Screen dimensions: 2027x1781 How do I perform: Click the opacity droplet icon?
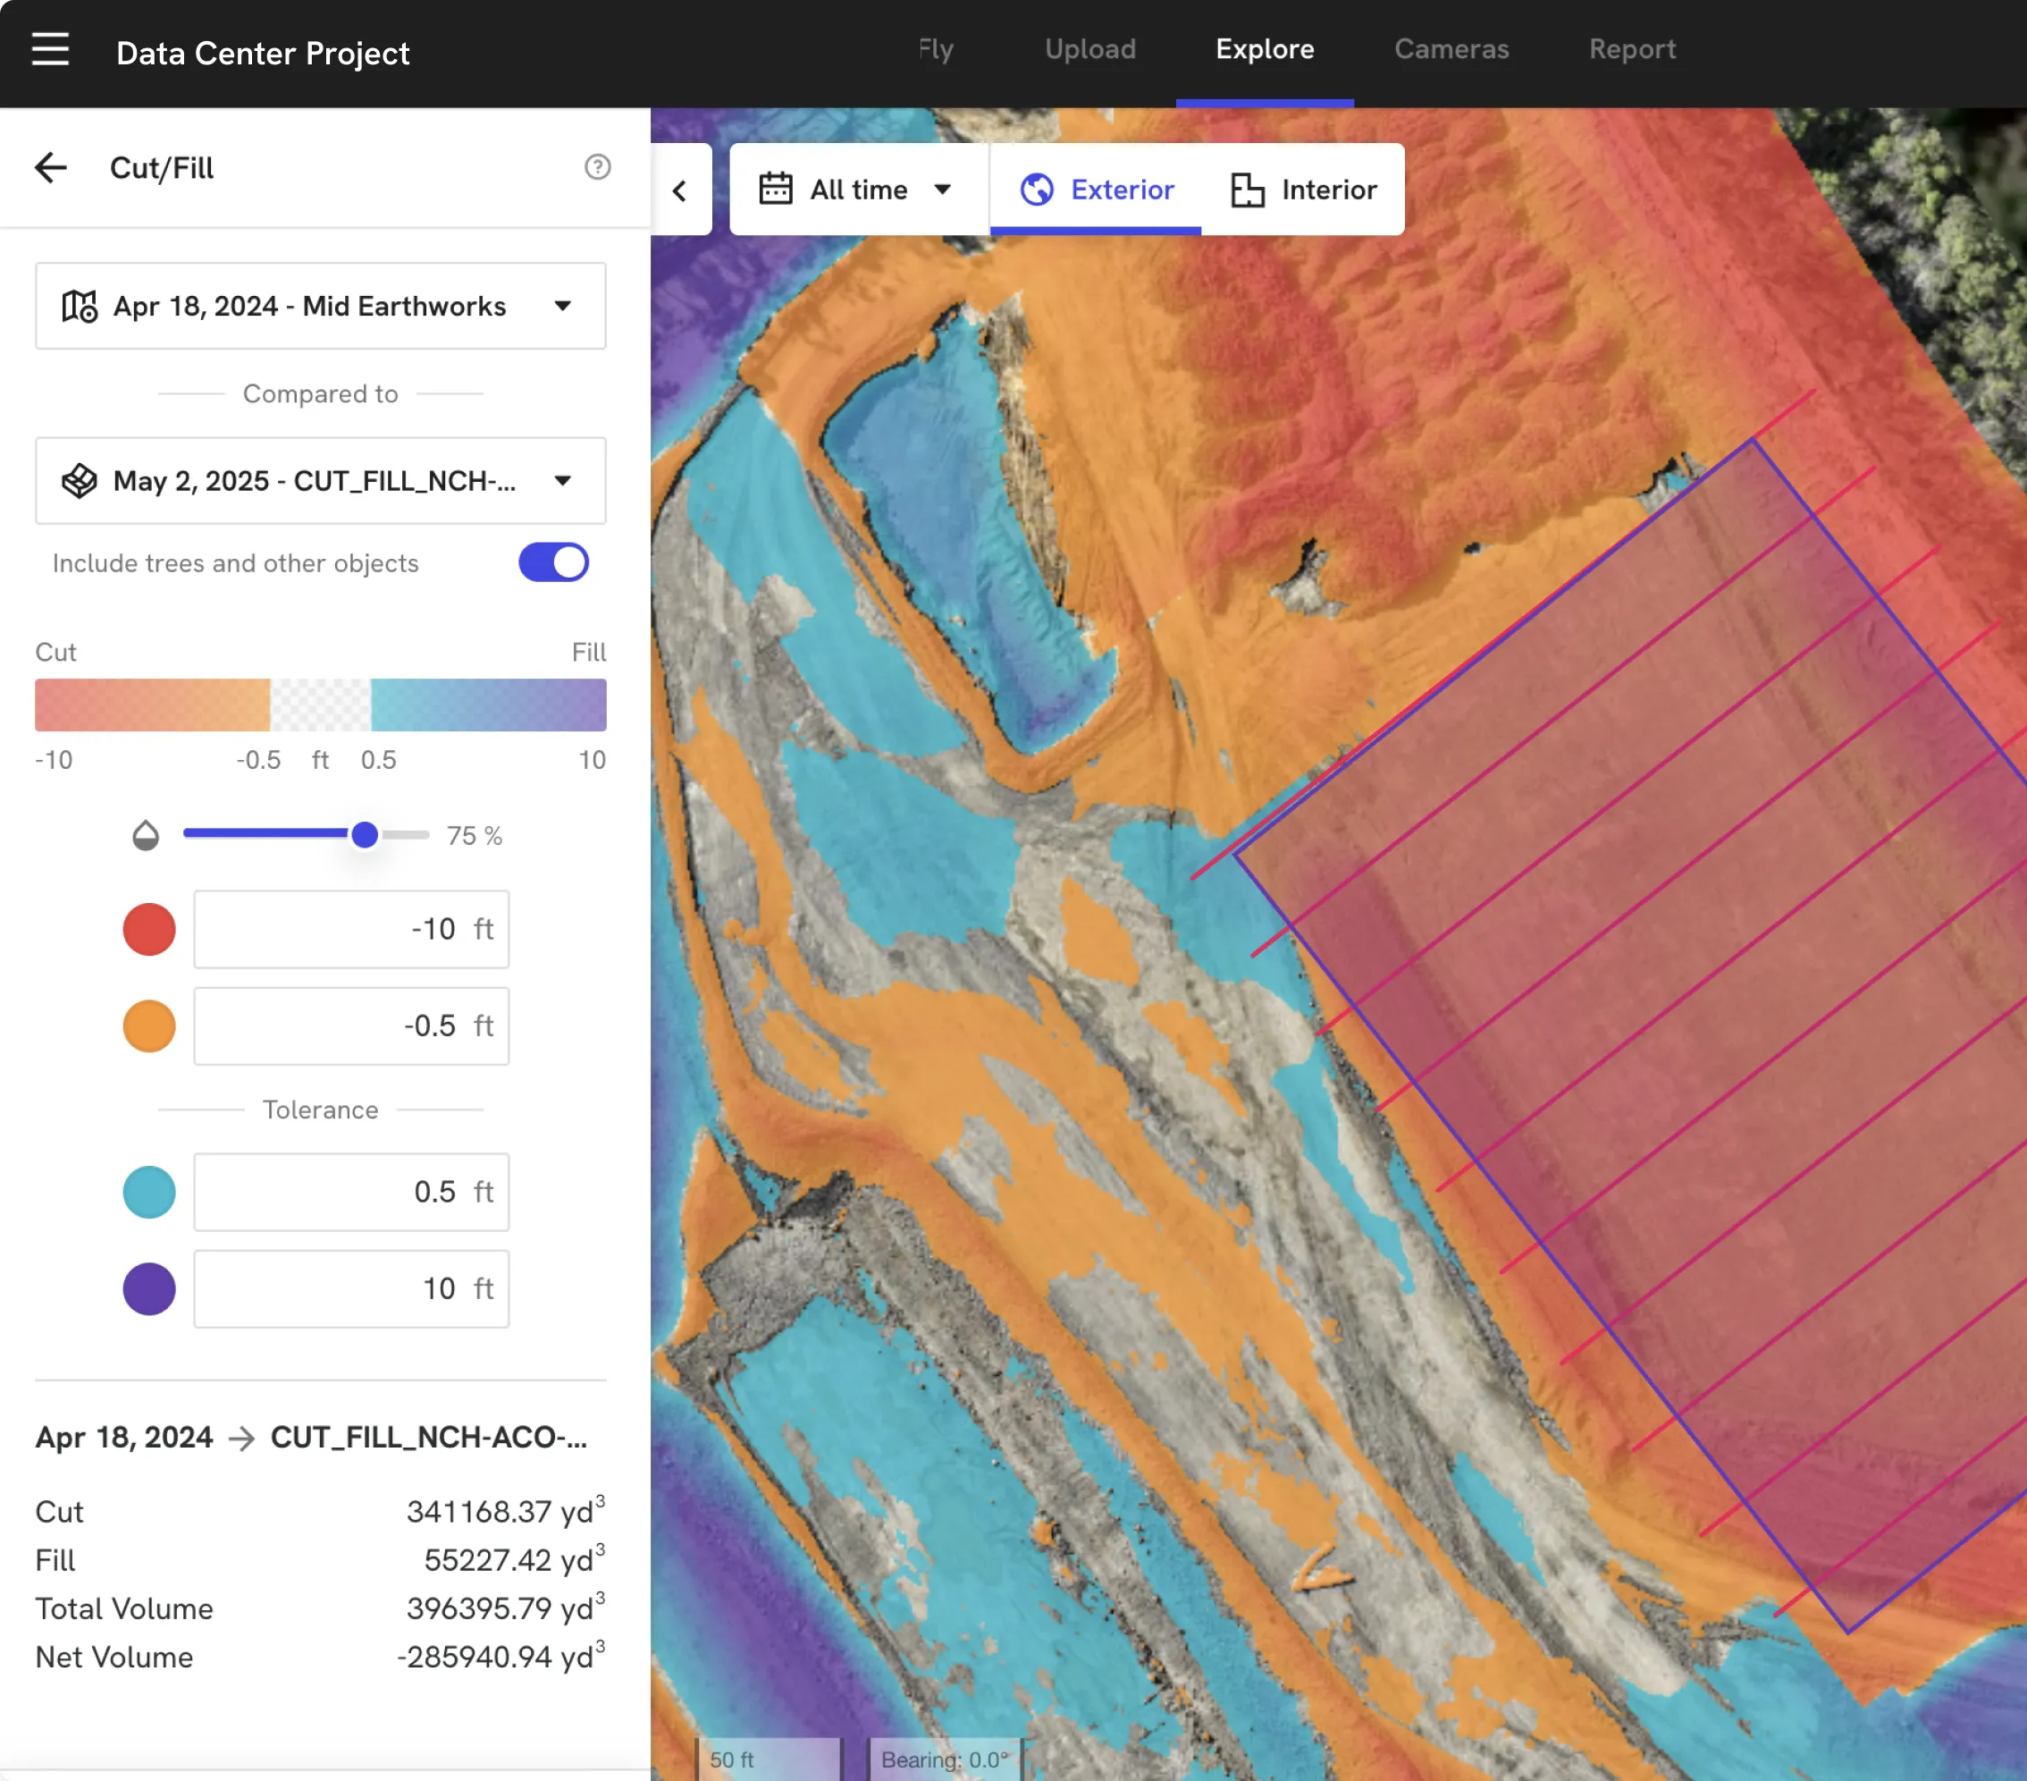[x=146, y=835]
